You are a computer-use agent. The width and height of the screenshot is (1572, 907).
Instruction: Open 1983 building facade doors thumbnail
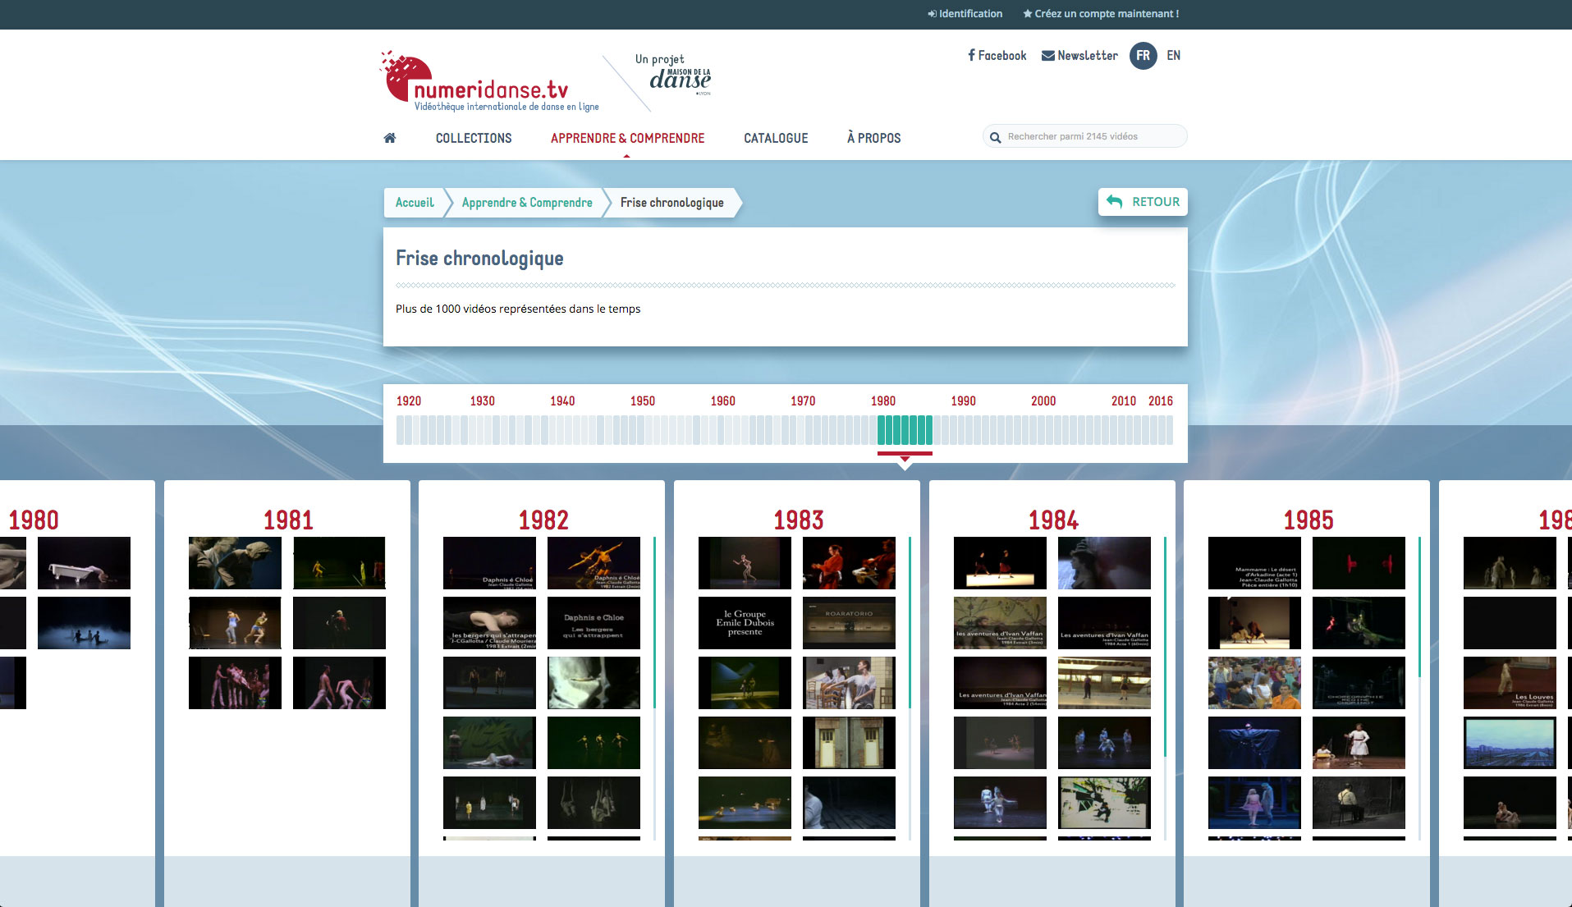coord(849,743)
